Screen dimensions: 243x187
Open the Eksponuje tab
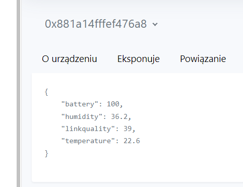[139, 59]
